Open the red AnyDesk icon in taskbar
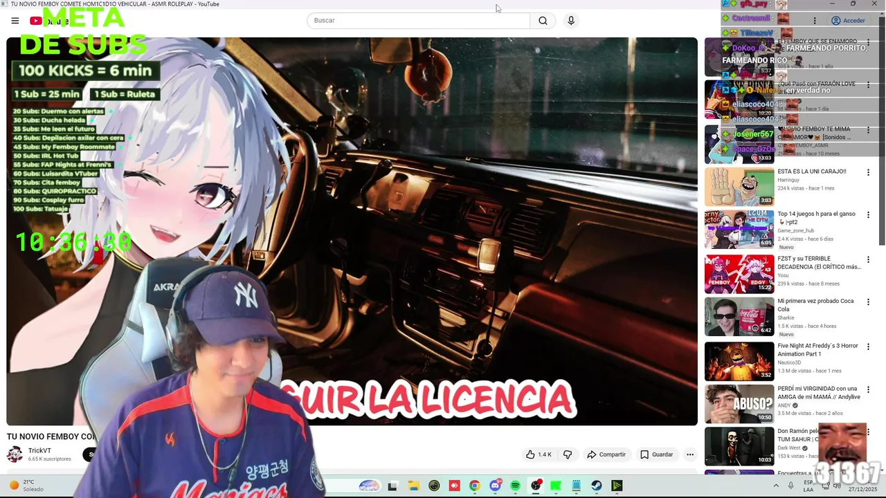This screenshot has height=498, width=886. (454, 486)
